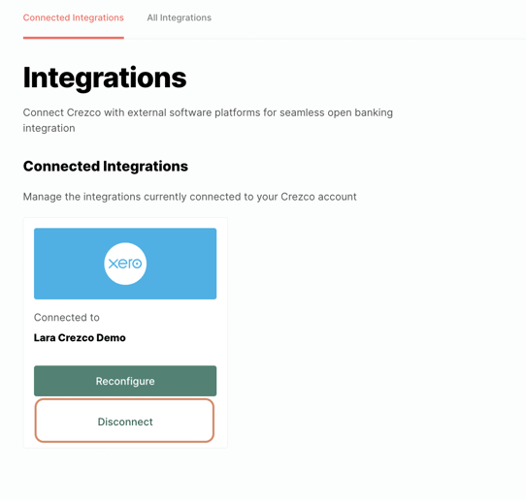Disconnect the Xero integration
The width and height of the screenshot is (526, 500).
click(x=124, y=421)
